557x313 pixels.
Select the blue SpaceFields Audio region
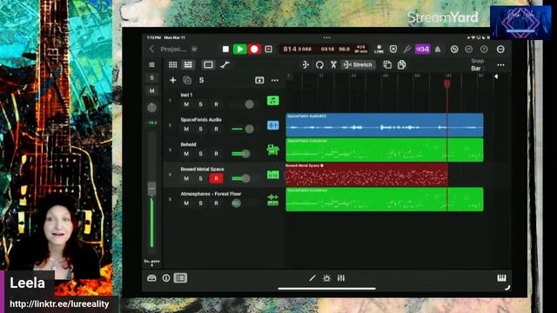(x=385, y=125)
